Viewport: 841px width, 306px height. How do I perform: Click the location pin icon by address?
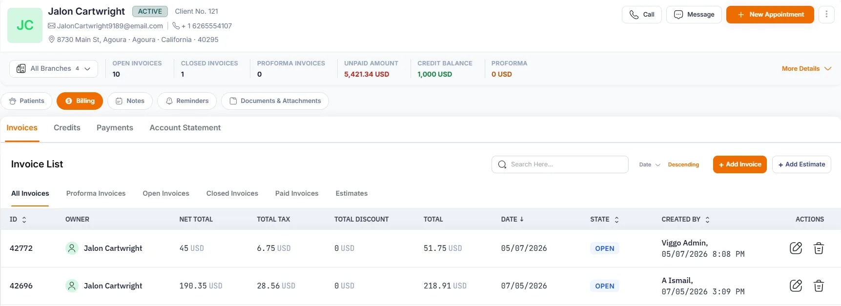[51, 40]
